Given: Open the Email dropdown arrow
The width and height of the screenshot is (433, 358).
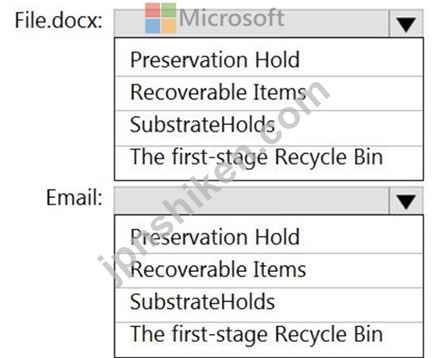Looking at the screenshot, I should click(x=406, y=201).
